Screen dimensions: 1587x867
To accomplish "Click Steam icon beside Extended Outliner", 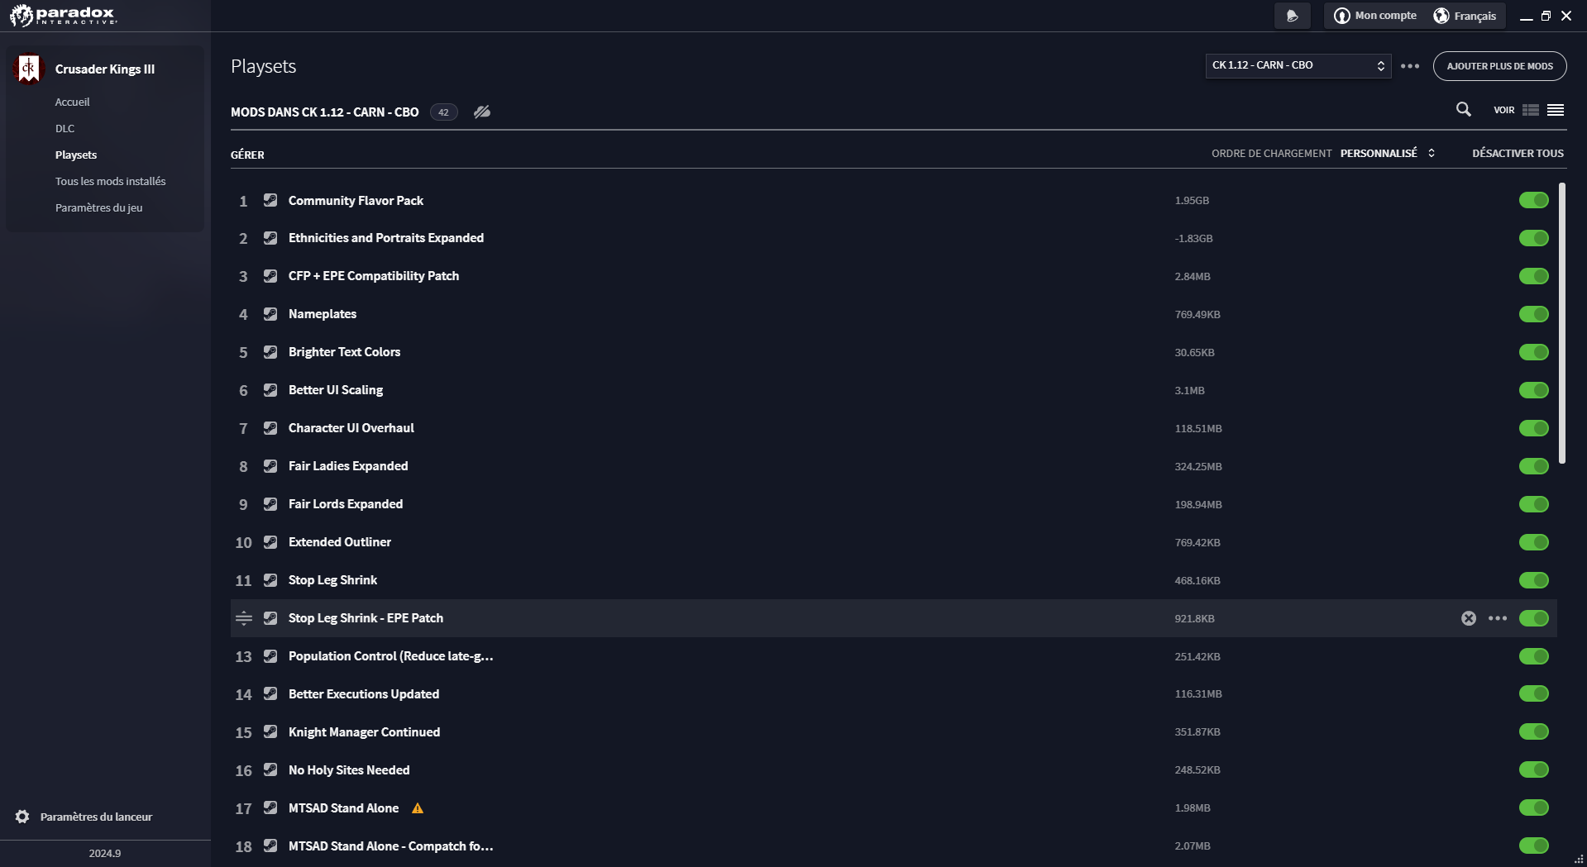I will 270,542.
